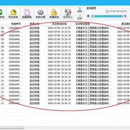Select the time cell 2022-10-06 19:24:17
Image resolution: width=130 pixels, height=130 pixels.
[x=59, y=51]
